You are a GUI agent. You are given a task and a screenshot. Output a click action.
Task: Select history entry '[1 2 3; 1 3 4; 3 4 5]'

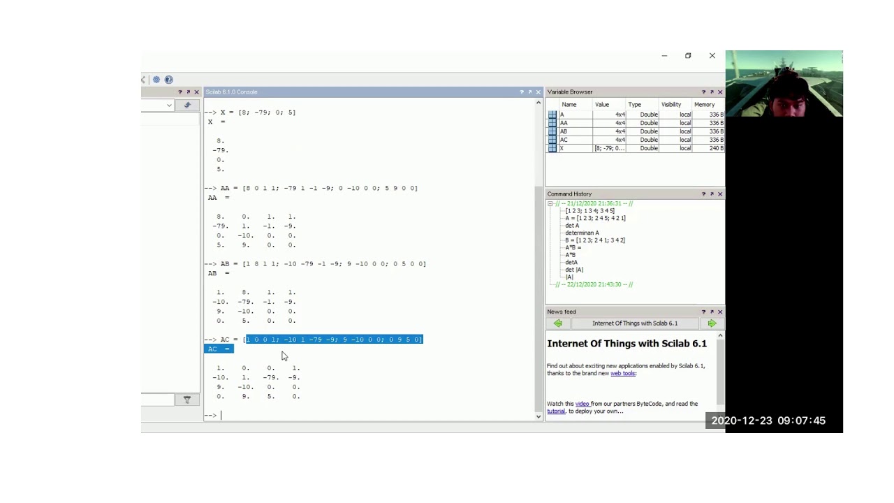click(590, 211)
